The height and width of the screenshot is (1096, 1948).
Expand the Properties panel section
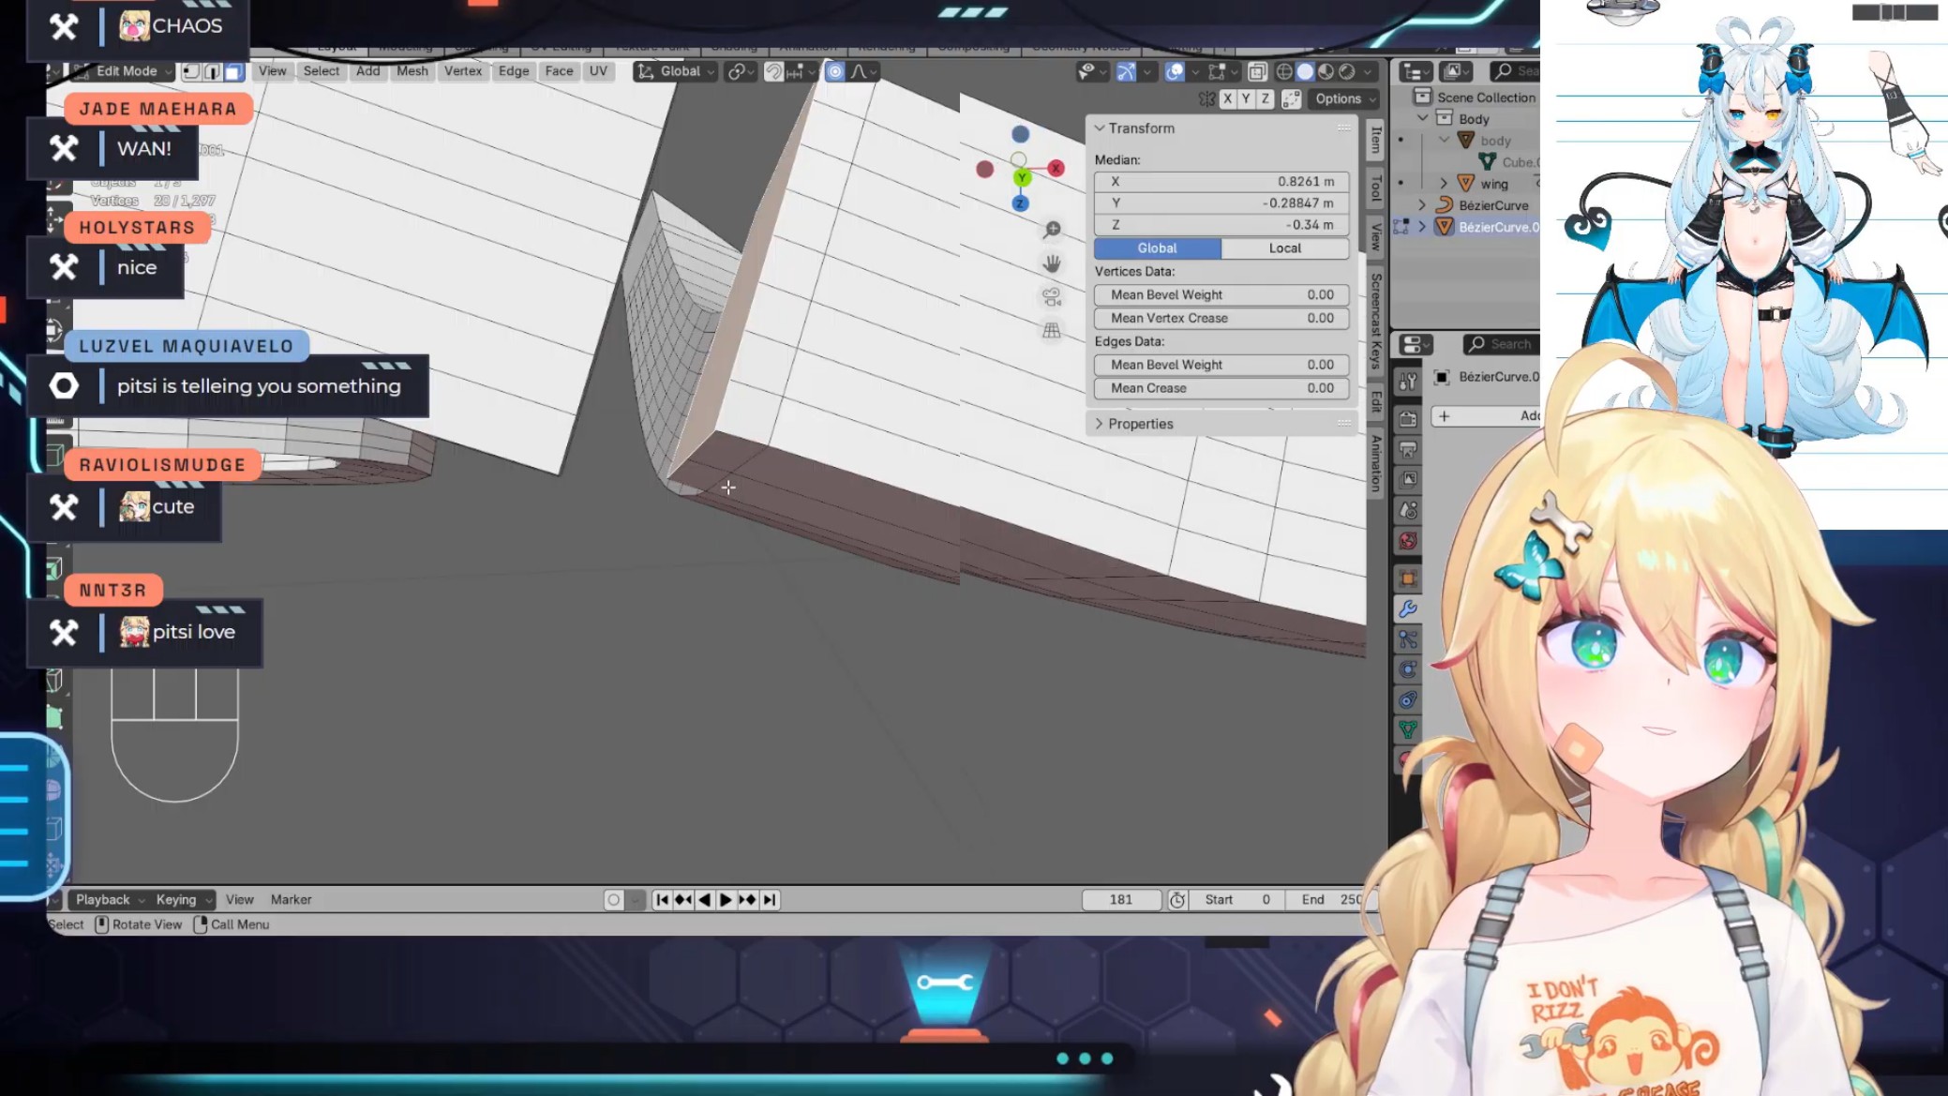(1140, 424)
